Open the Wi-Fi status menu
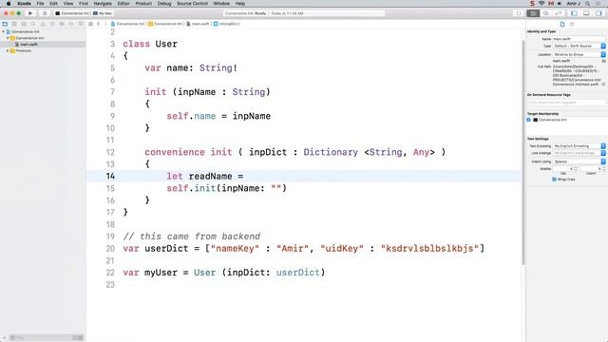 (541, 4)
